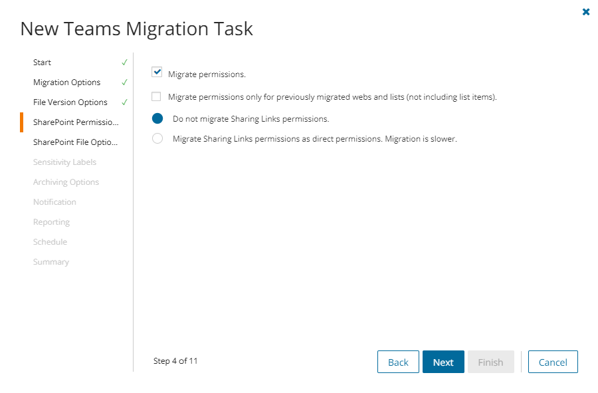This screenshot has height=393, width=598.
Task: Uncheck the Migrate permissions checkbox
Action: tap(157, 72)
